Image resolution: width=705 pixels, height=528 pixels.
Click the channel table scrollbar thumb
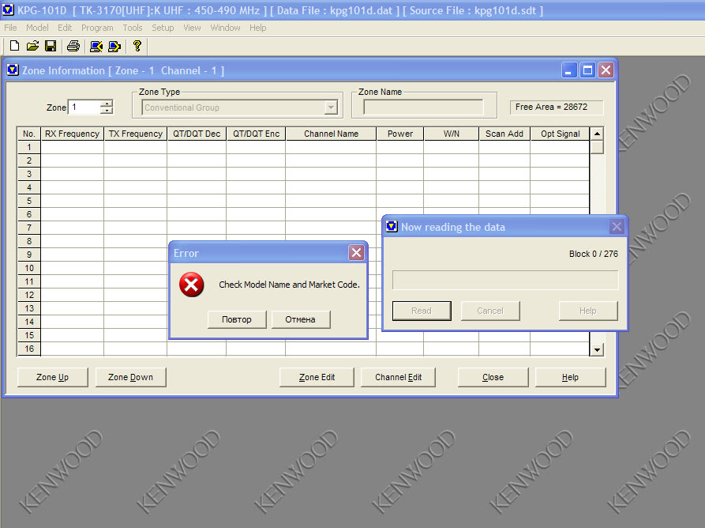(597, 147)
